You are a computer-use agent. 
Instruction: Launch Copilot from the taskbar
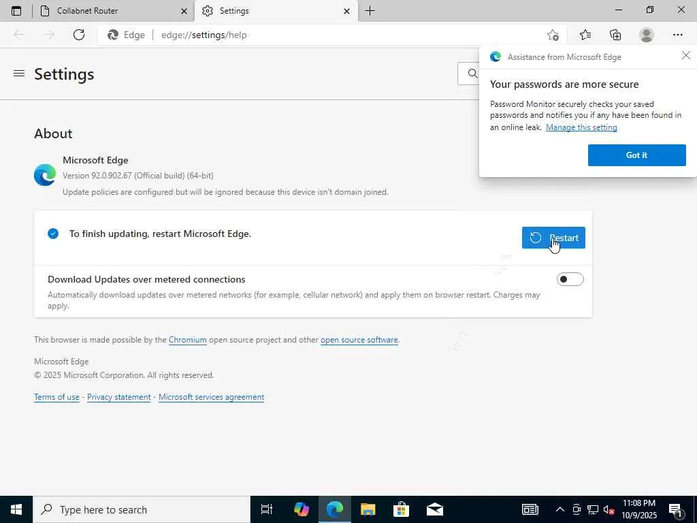(302, 509)
